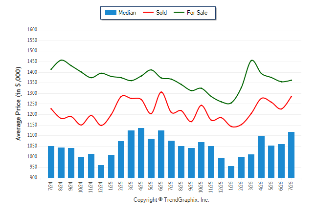
Task: Click the Sold line endpoint at 7/26
Action: click(291, 96)
